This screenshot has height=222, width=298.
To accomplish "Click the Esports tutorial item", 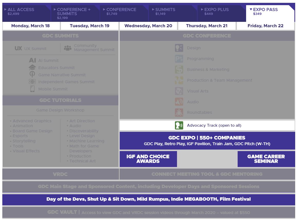I will [x=20, y=136].
